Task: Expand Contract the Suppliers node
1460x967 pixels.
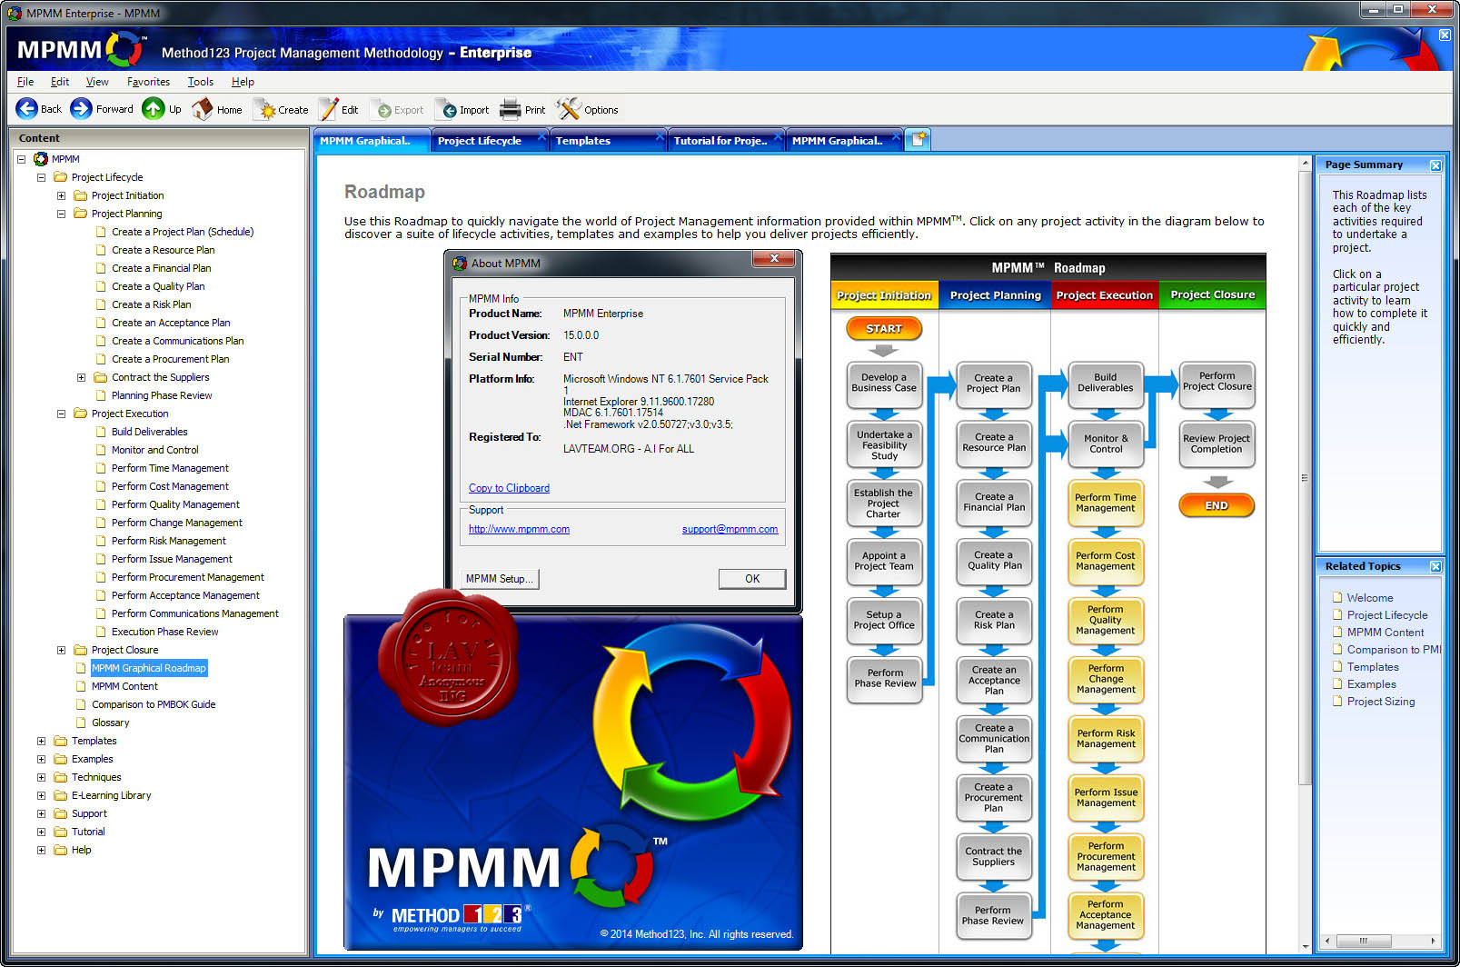Action: point(81,377)
